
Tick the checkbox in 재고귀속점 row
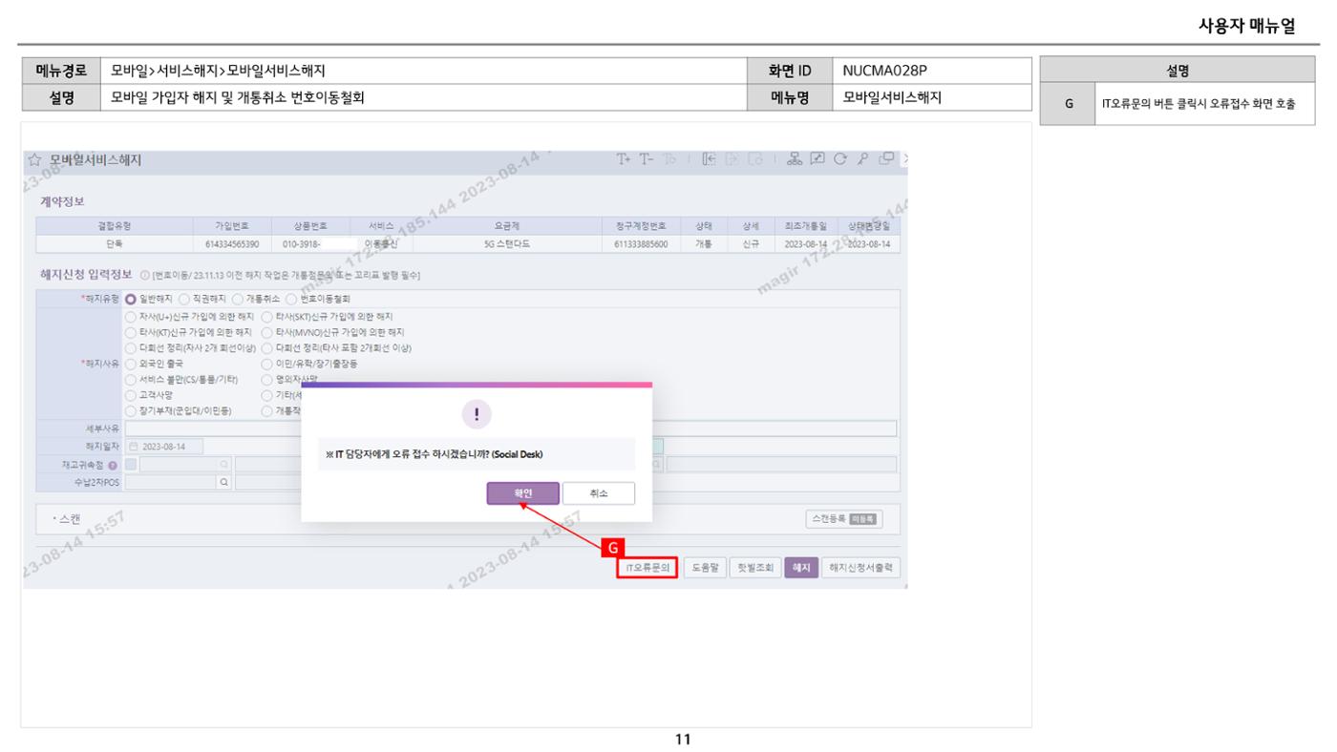[x=132, y=465]
